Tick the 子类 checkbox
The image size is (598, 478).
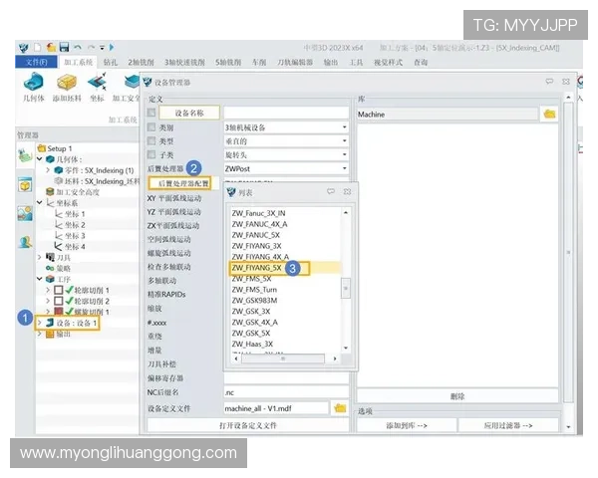coord(151,155)
